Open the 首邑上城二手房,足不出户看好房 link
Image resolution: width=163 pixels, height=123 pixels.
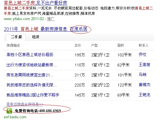(35, 3)
